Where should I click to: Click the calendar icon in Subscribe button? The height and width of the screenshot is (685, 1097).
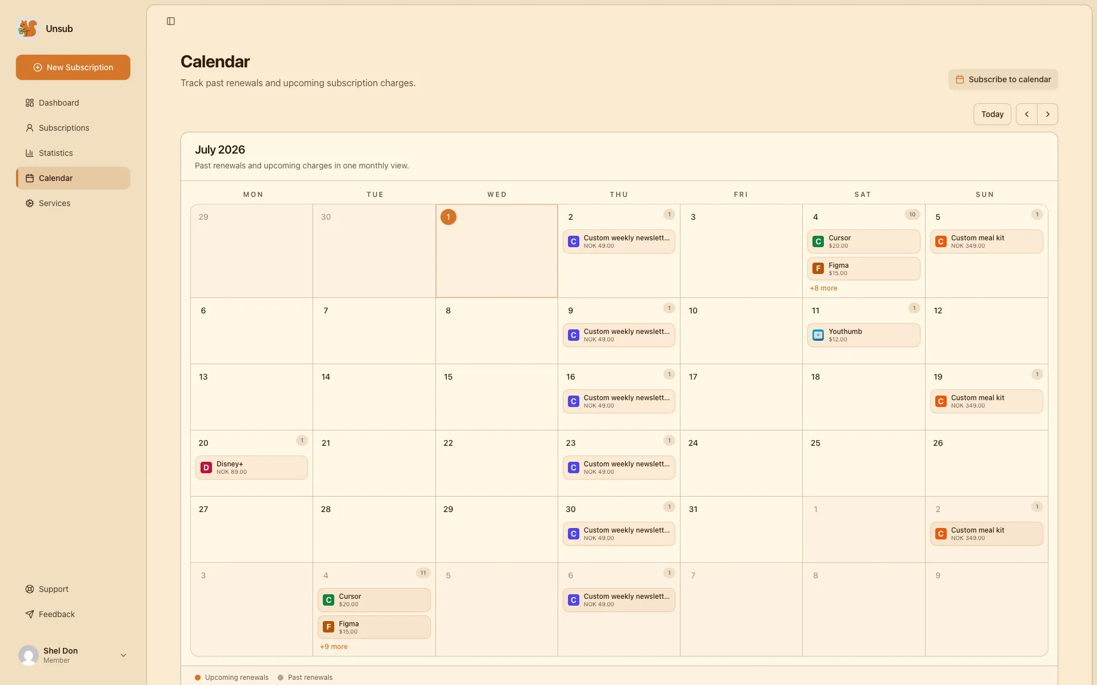coord(960,79)
